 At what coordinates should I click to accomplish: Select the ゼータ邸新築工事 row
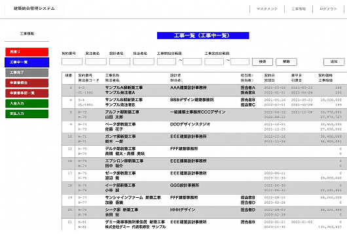204,176
